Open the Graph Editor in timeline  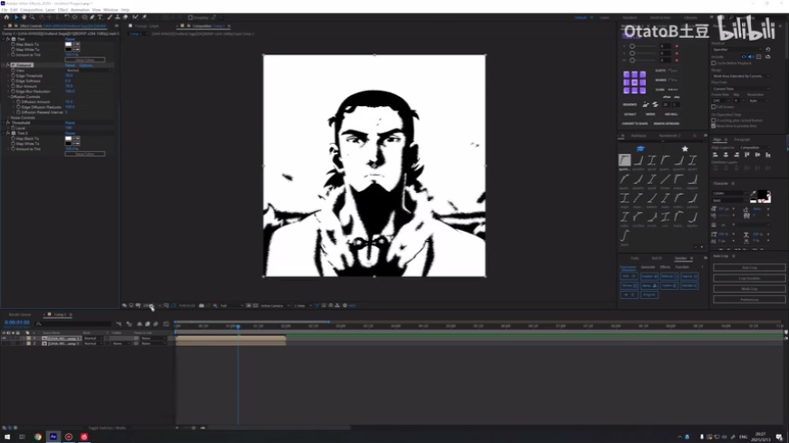166,324
